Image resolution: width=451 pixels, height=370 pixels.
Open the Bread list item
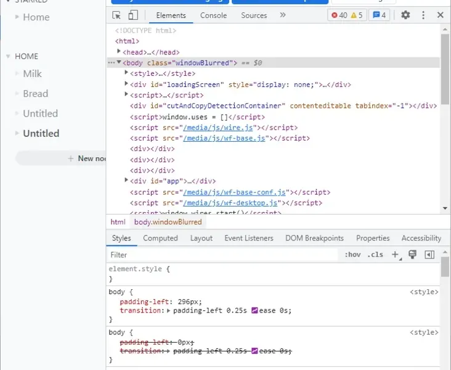pos(36,94)
